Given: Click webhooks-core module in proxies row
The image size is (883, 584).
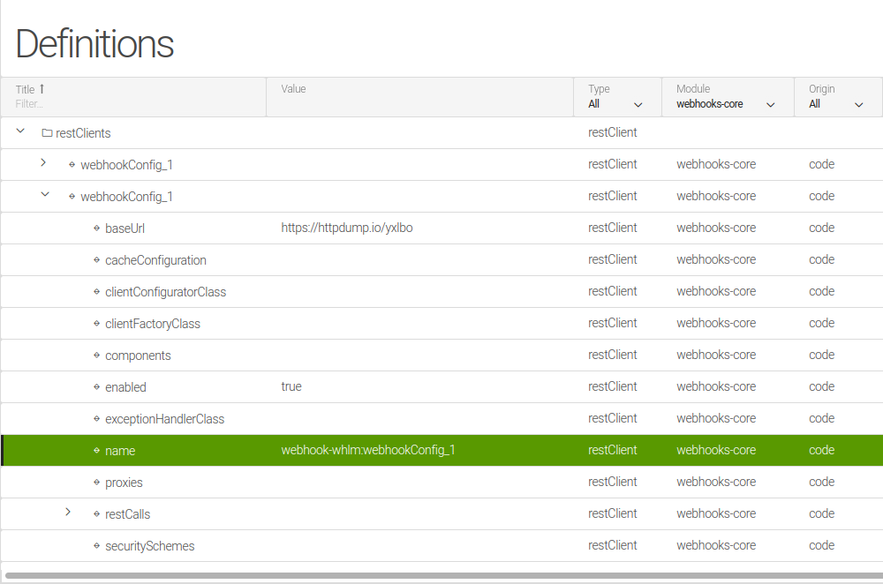Looking at the screenshot, I should (x=716, y=482).
